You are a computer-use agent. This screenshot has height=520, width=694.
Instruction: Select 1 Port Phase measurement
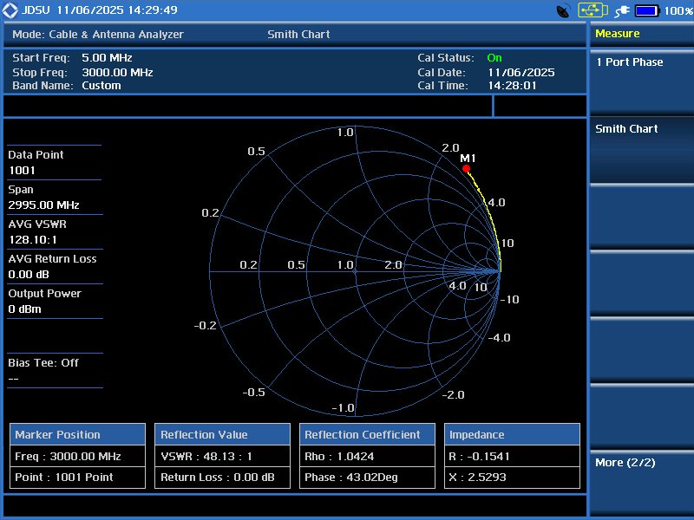[x=642, y=82]
